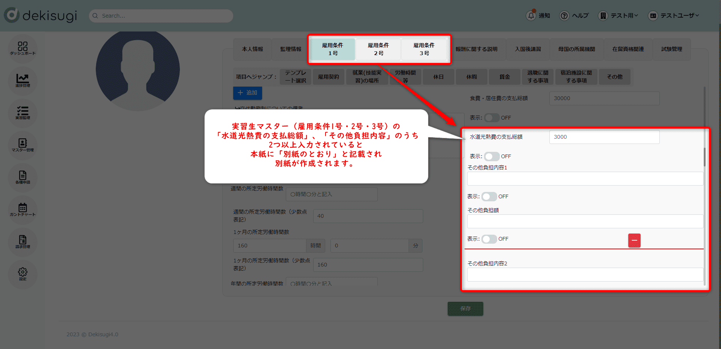Screen dimensions: 721x349
Task: Jump to 賃金 section button
Action: [x=504, y=77]
